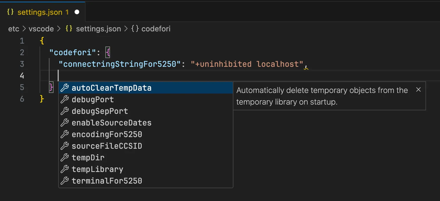Click line number 2 in the gutter
The height and width of the screenshot is (201, 440).
point(22,53)
